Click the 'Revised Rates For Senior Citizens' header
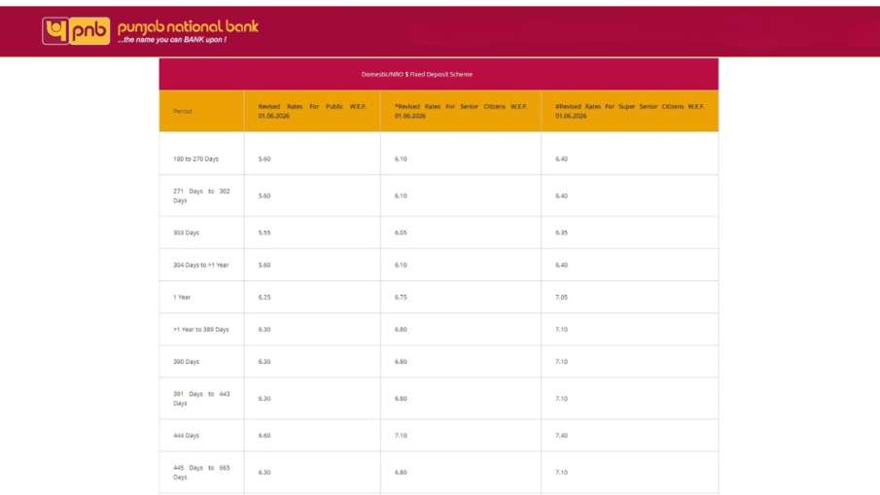This screenshot has width=880, height=495. coord(461,111)
